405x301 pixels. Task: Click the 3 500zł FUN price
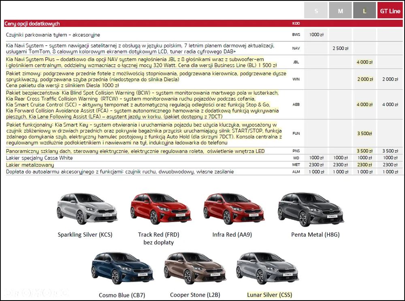pos(364,134)
